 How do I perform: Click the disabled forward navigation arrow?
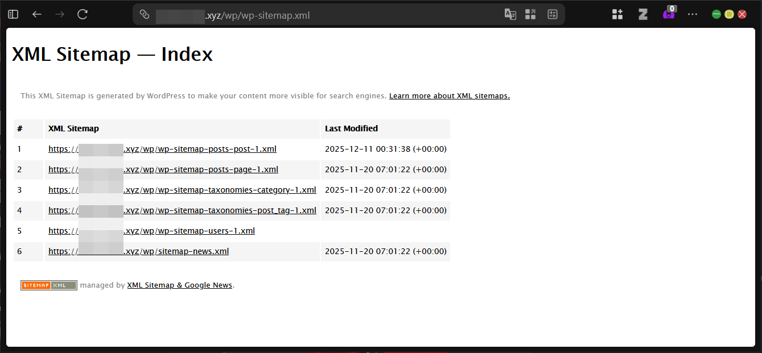[x=59, y=14]
